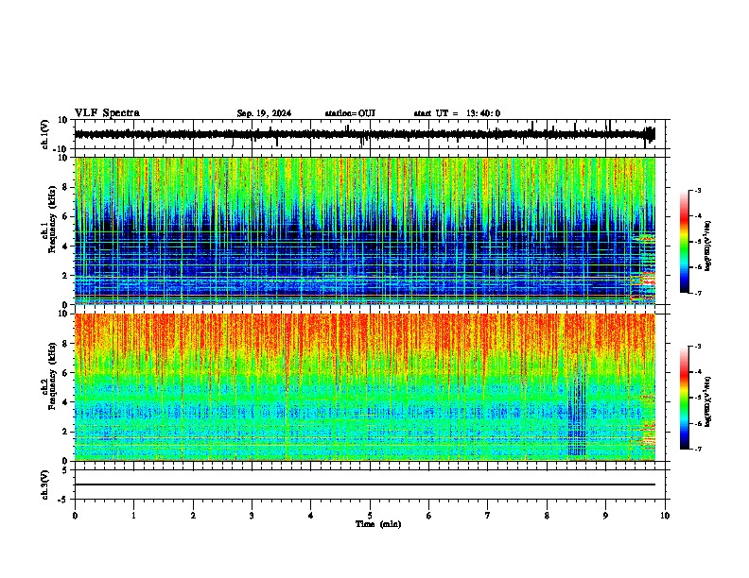This screenshot has height=578, width=749.
Task: Click the time axis tick label "9"
Action: 605,516
